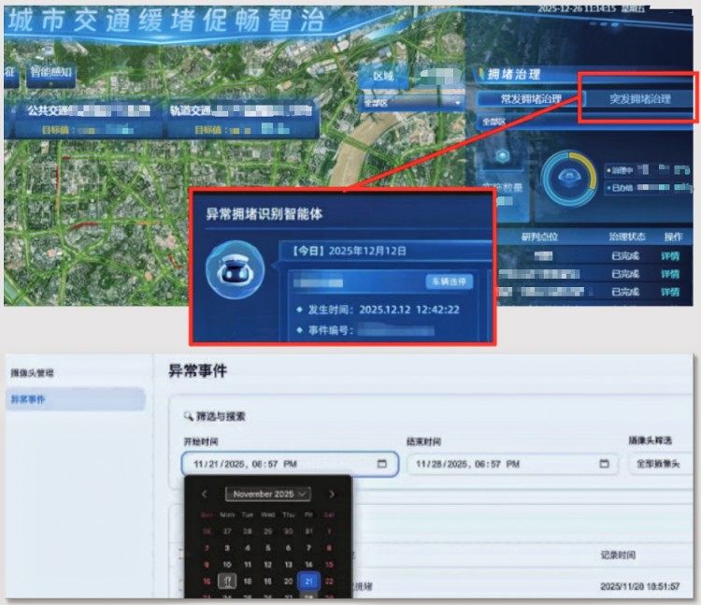
Task: Pick day 19 in the calendar
Action: (x=268, y=582)
